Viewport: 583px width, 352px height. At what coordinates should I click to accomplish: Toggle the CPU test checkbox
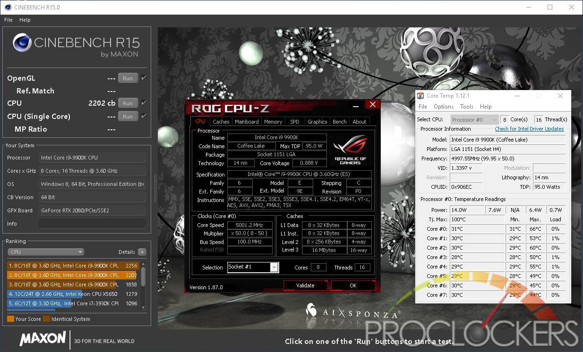pos(144,103)
